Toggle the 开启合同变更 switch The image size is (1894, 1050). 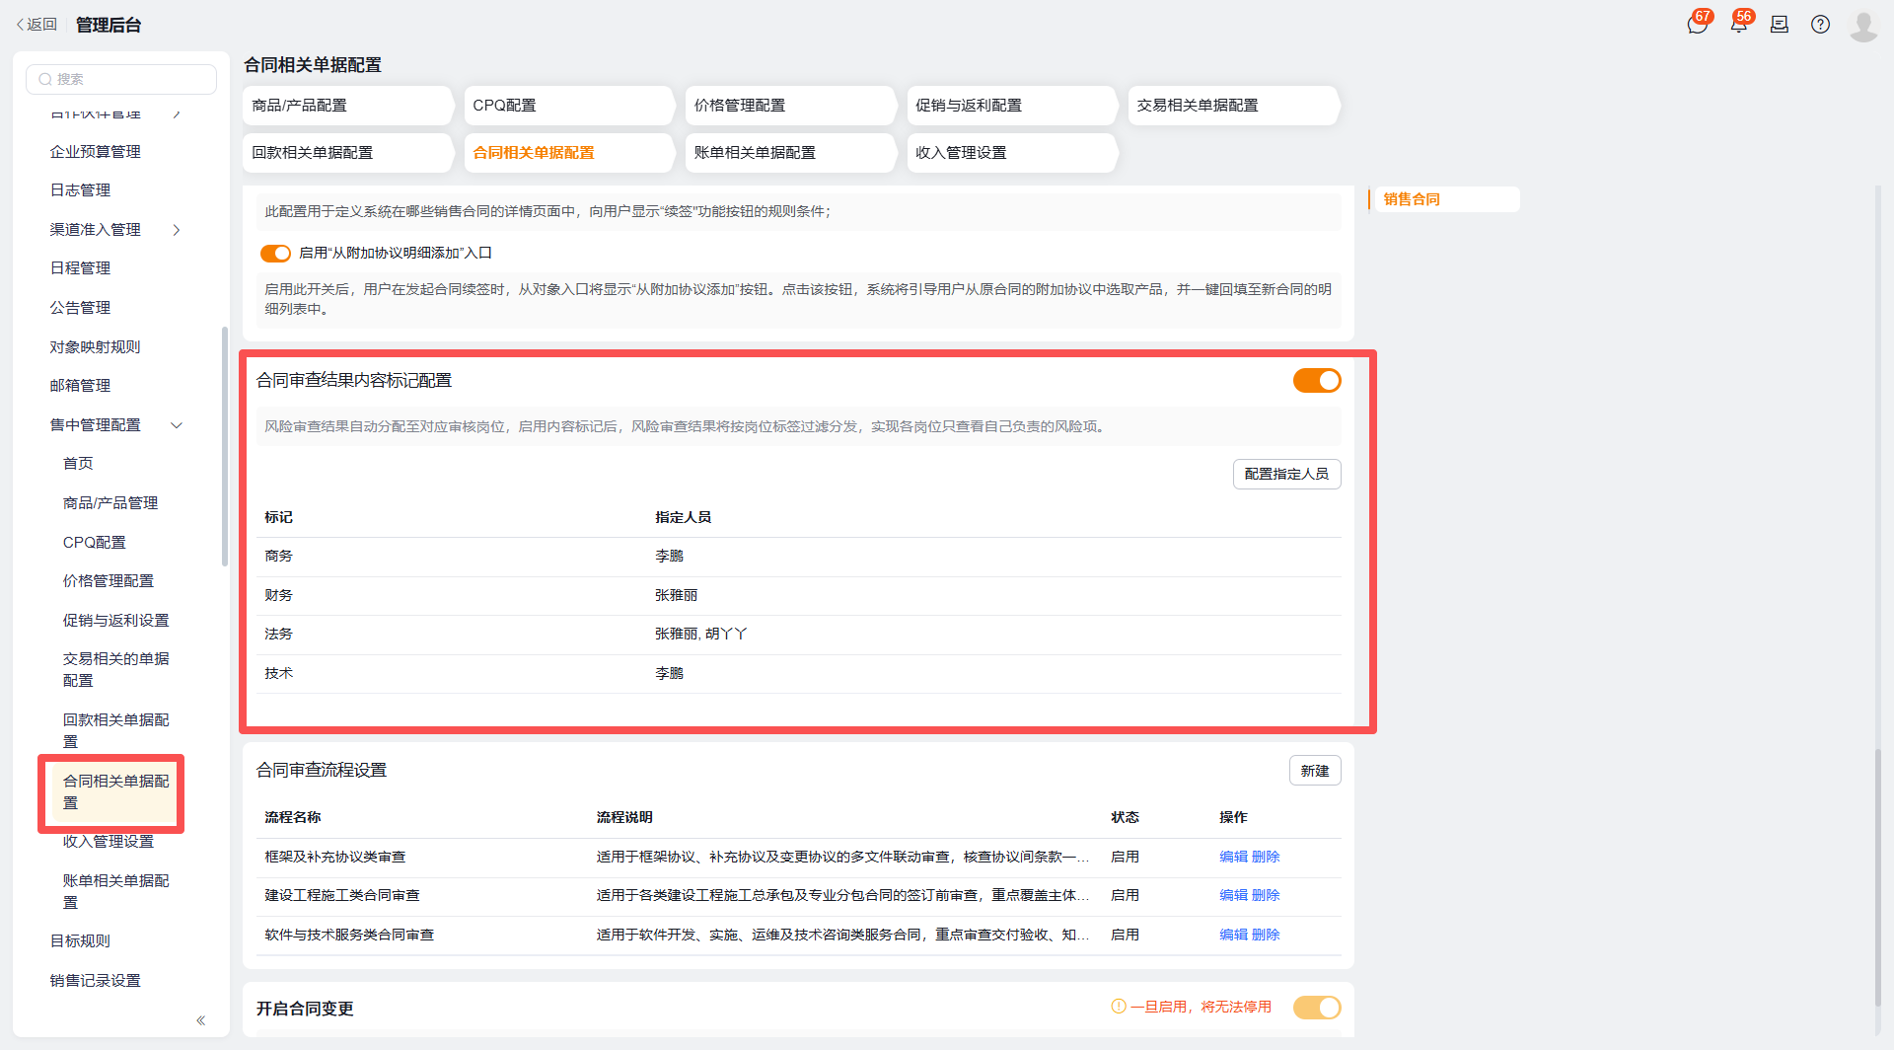[x=1317, y=1008]
